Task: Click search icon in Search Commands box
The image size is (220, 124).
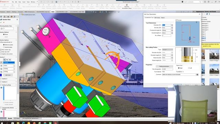Action: [x=200, y=2]
